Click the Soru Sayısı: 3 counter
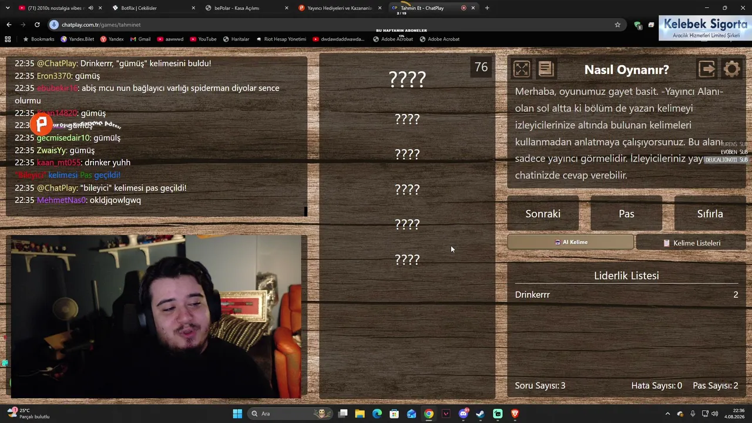752x423 pixels. tap(540, 385)
